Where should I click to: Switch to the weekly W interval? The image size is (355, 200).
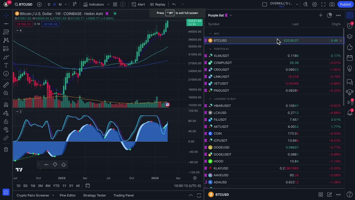point(54,4)
